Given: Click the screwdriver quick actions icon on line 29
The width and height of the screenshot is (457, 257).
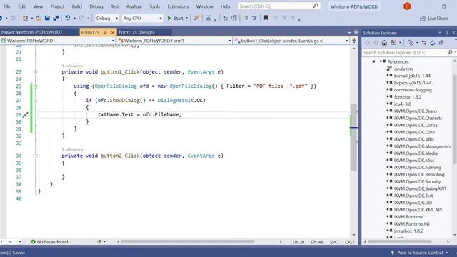Looking at the screenshot, I should 26,115.
